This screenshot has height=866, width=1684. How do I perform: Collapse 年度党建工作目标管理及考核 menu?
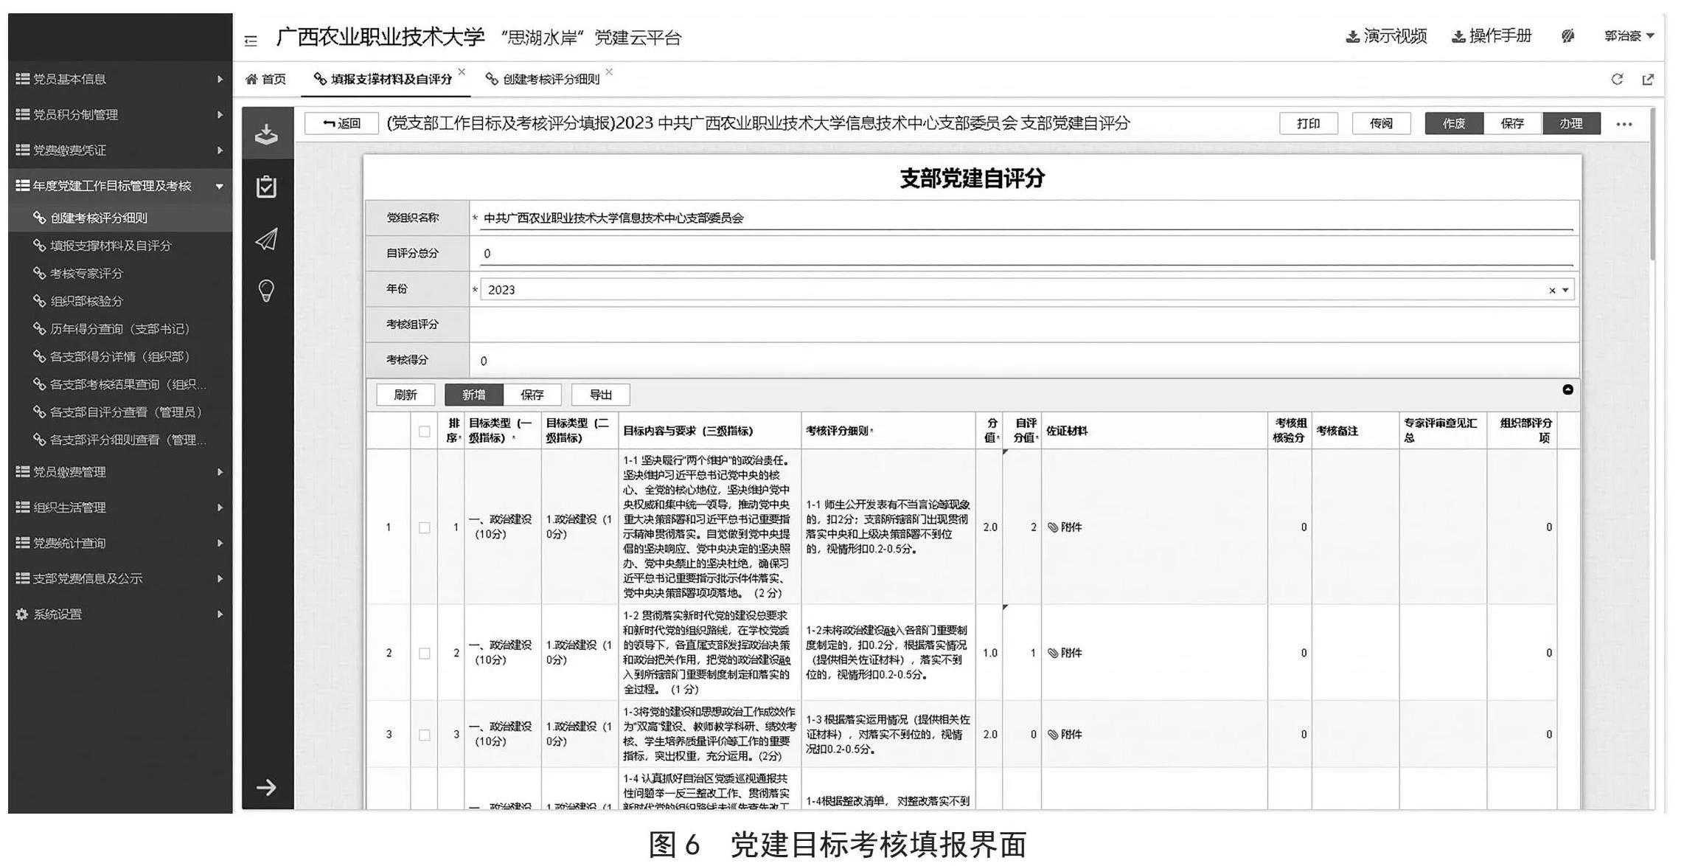[x=120, y=186]
